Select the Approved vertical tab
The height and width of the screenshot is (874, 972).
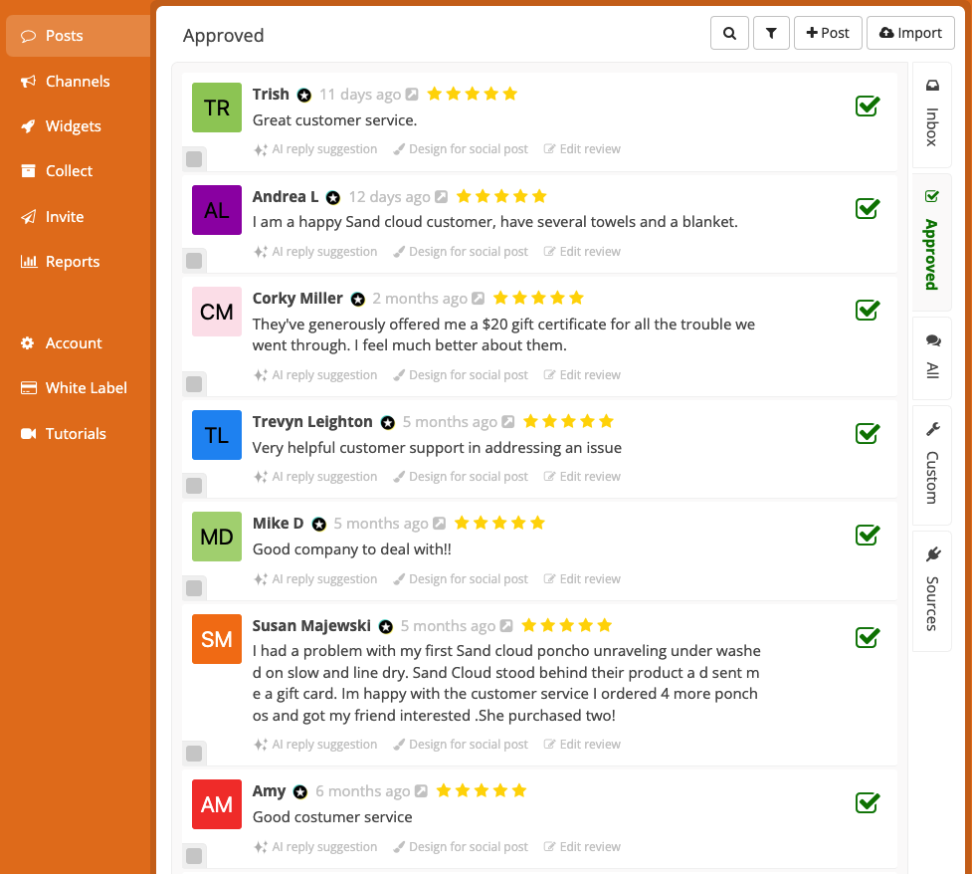pyautogui.click(x=931, y=241)
